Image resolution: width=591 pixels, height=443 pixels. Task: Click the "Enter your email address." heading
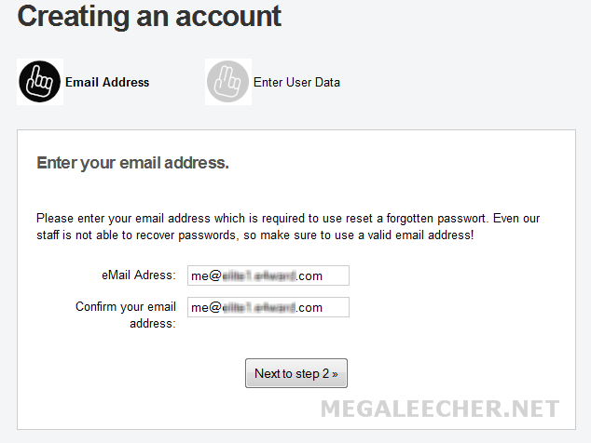click(x=132, y=163)
